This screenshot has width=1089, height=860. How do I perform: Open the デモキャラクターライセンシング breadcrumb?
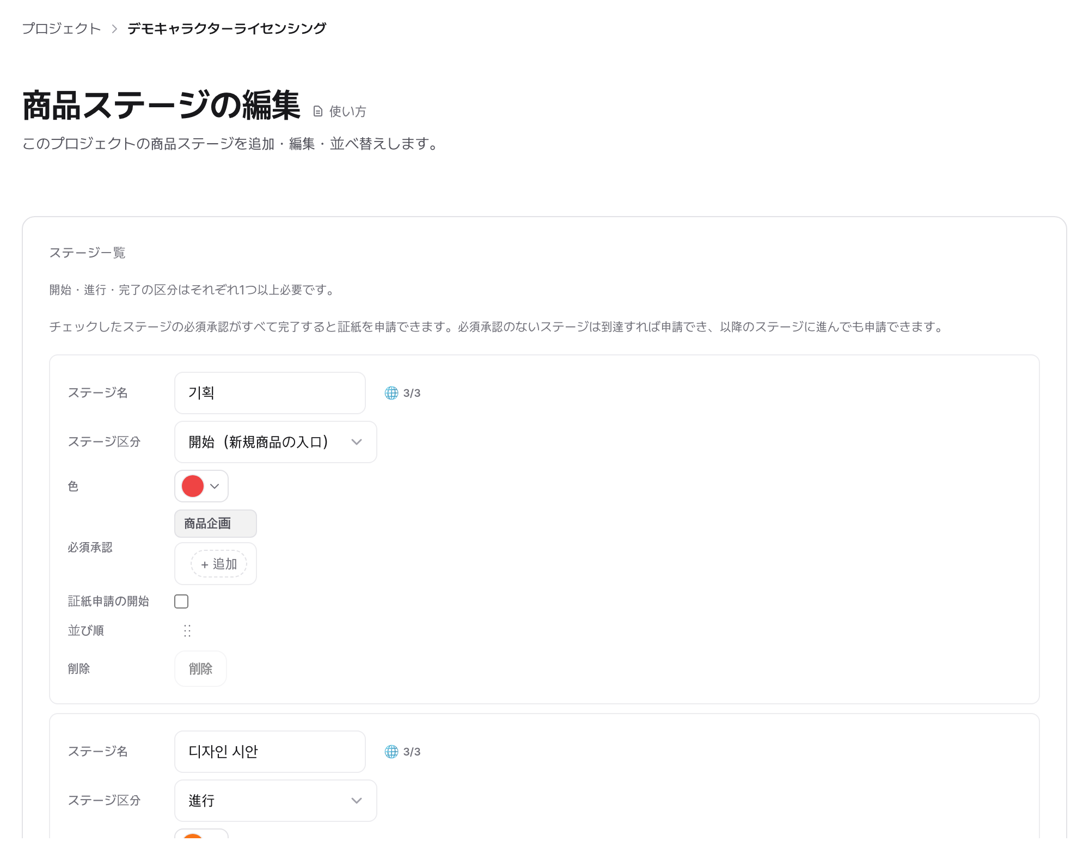click(227, 28)
